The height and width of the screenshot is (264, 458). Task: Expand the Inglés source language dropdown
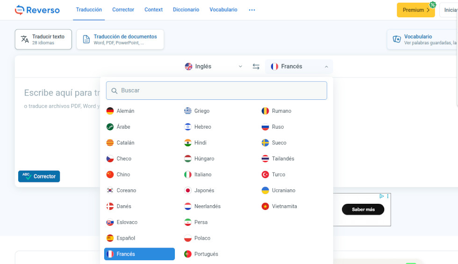(x=214, y=67)
